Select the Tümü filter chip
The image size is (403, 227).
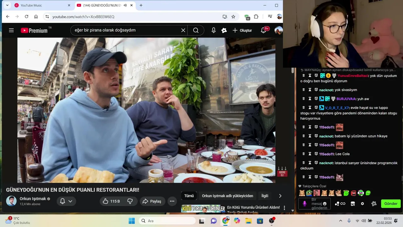tap(189, 196)
